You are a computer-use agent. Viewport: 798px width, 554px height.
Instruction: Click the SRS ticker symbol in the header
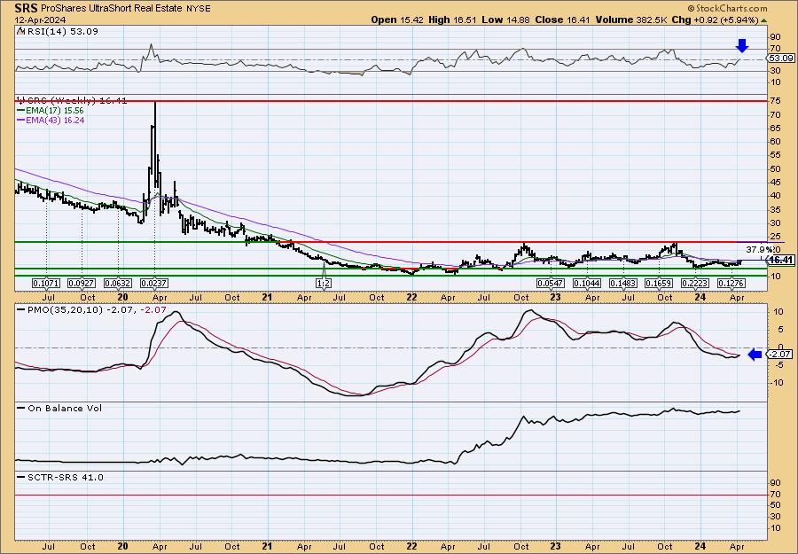25,8
